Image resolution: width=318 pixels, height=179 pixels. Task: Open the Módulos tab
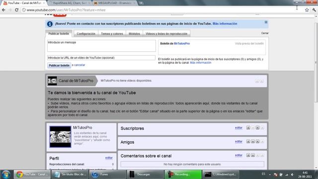[134, 34]
